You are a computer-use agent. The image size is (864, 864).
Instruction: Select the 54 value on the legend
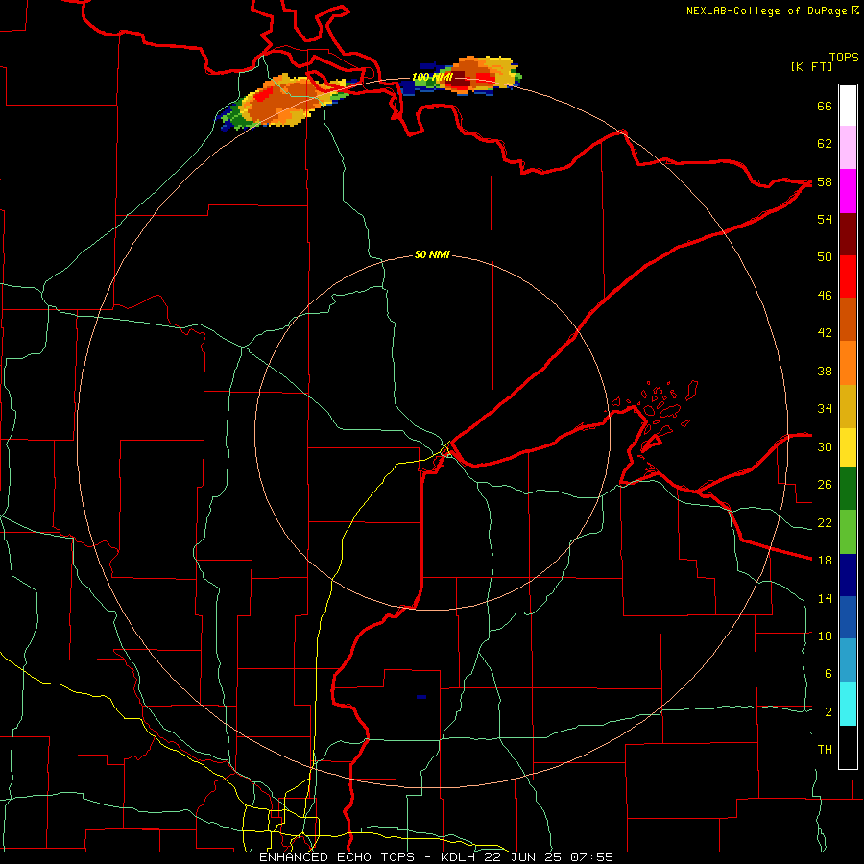(x=825, y=219)
